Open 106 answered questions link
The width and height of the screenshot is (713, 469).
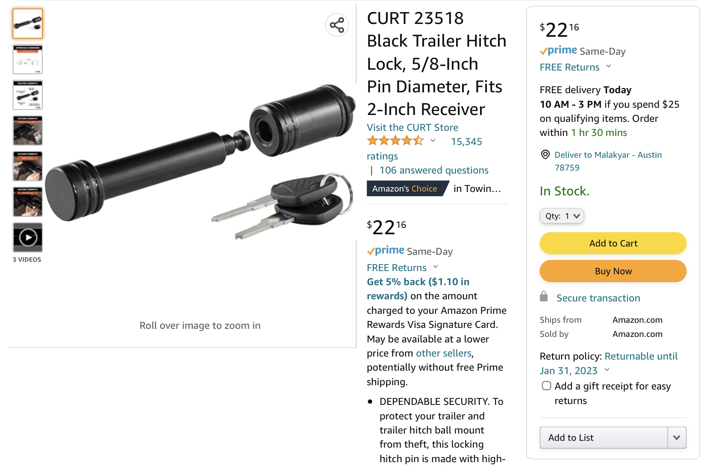(434, 170)
